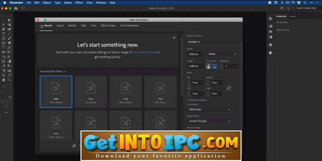Select the Shape Builder tool
This screenshot has width=322, height=161.
coord(4,57)
